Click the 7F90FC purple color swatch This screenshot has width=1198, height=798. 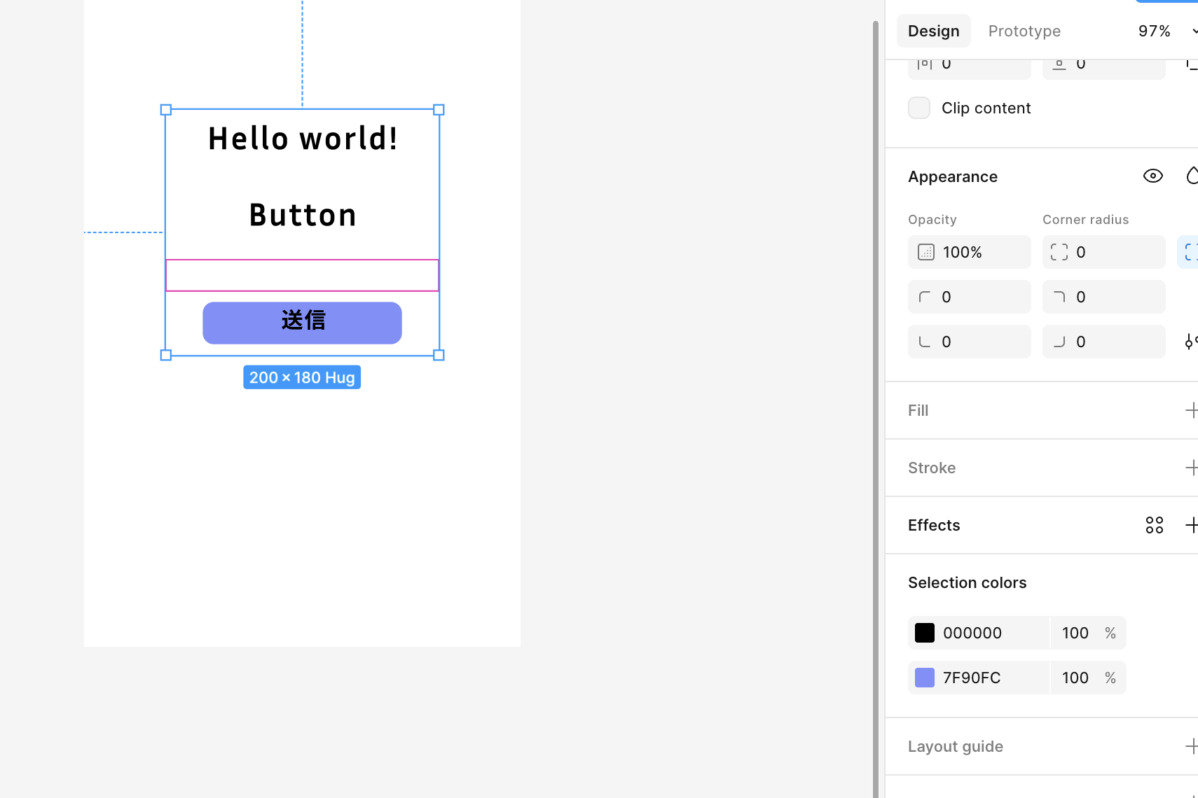tap(925, 678)
